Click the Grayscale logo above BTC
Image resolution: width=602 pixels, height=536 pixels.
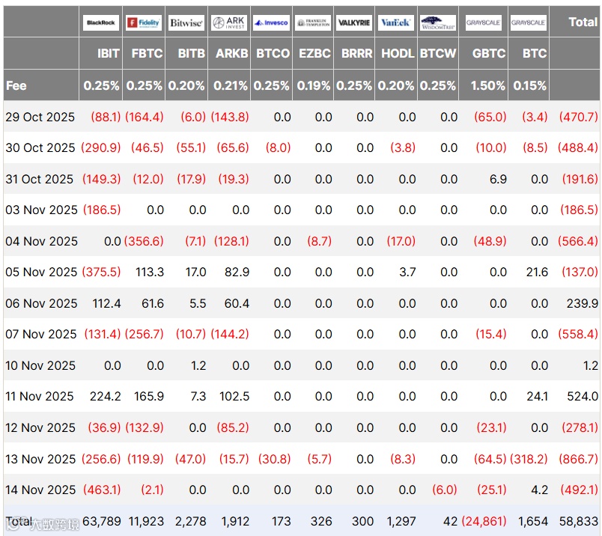point(529,22)
